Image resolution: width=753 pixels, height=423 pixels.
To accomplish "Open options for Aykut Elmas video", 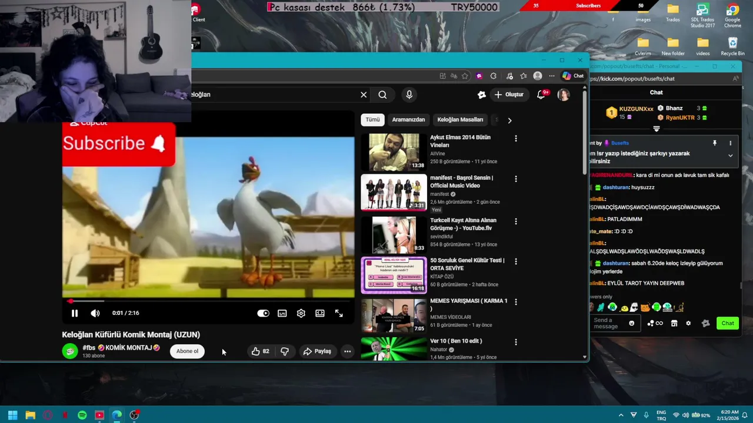I will click(x=516, y=139).
